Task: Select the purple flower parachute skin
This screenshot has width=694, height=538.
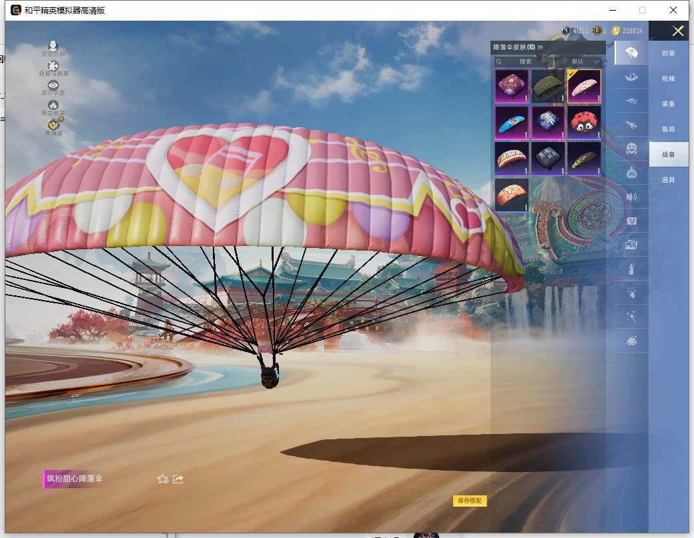Action: pos(512,86)
